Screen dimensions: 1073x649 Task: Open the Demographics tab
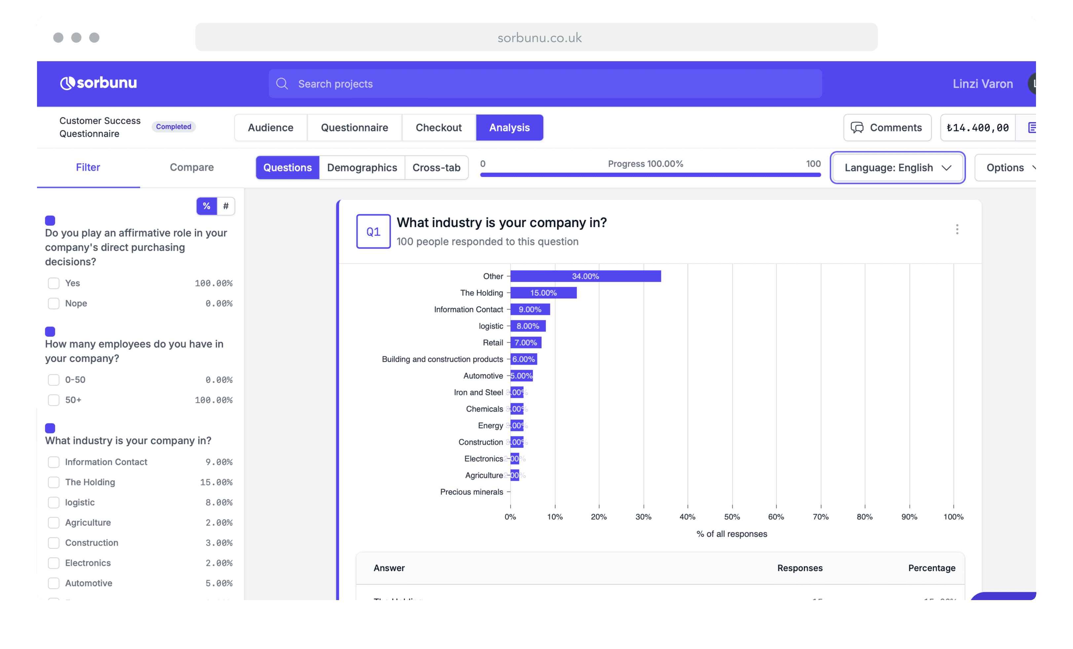click(362, 168)
